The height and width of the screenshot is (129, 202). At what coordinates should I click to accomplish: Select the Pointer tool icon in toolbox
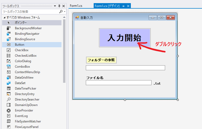coord(9,23)
